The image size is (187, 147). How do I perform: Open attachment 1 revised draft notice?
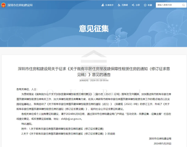point(67,129)
